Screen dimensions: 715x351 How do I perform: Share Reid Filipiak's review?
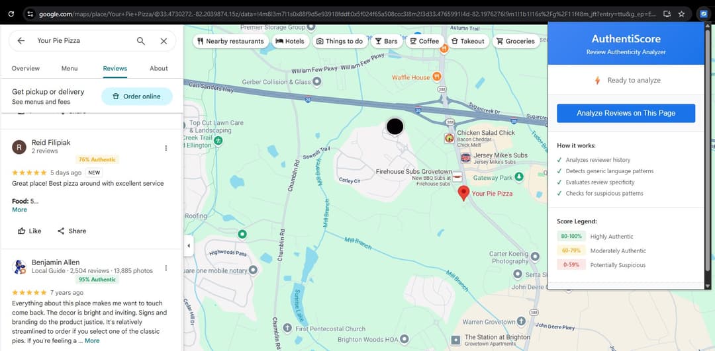[x=71, y=231]
